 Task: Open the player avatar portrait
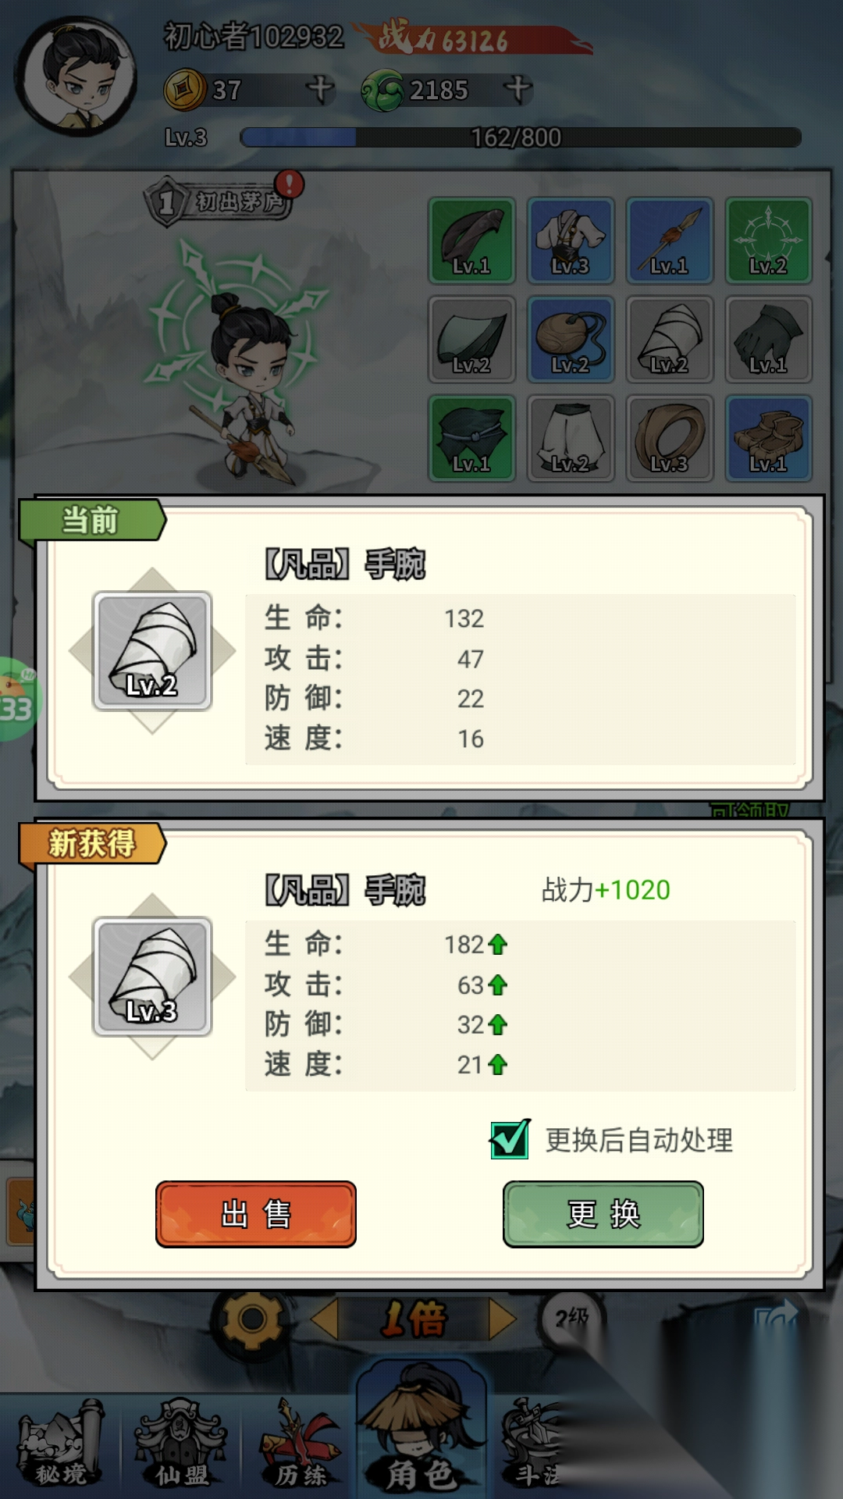coord(76,77)
